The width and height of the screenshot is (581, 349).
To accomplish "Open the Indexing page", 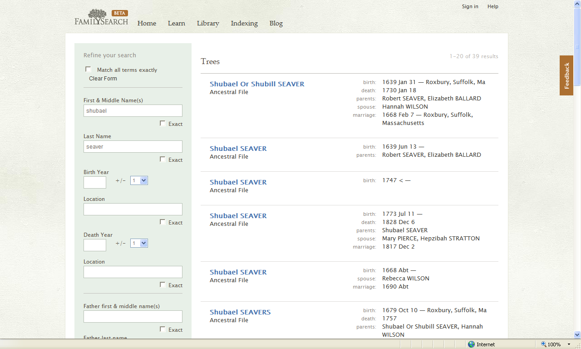I will pyautogui.click(x=244, y=23).
